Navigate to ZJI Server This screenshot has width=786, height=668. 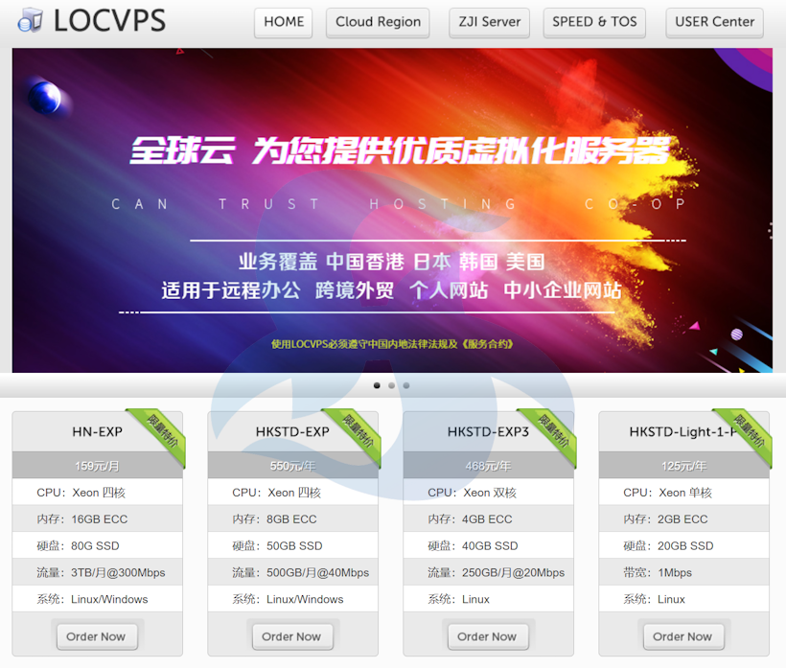coord(489,23)
